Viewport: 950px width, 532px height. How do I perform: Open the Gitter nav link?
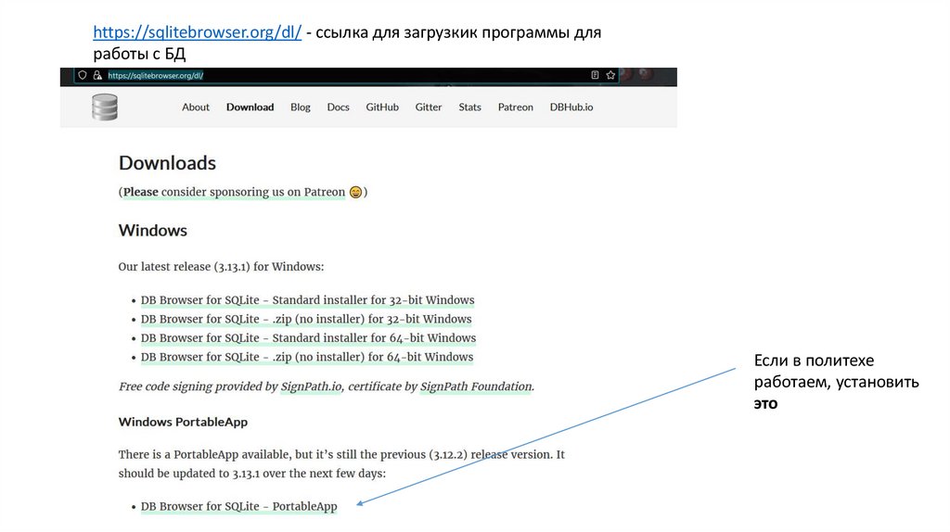tap(429, 108)
